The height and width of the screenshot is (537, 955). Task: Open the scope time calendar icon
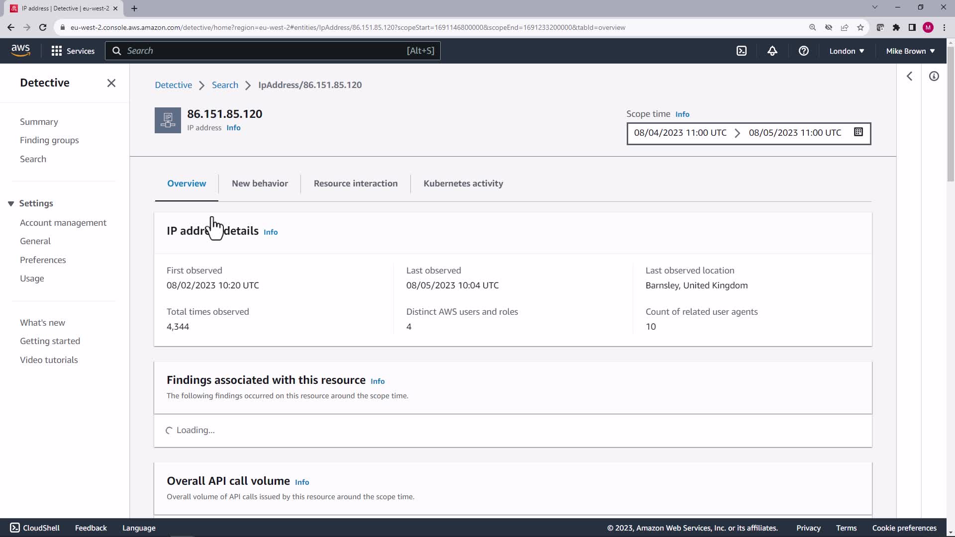coord(858,132)
